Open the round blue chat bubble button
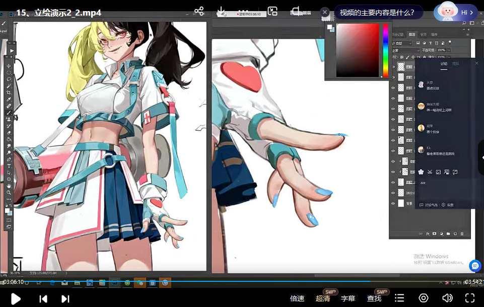 (x=474, y=265)
